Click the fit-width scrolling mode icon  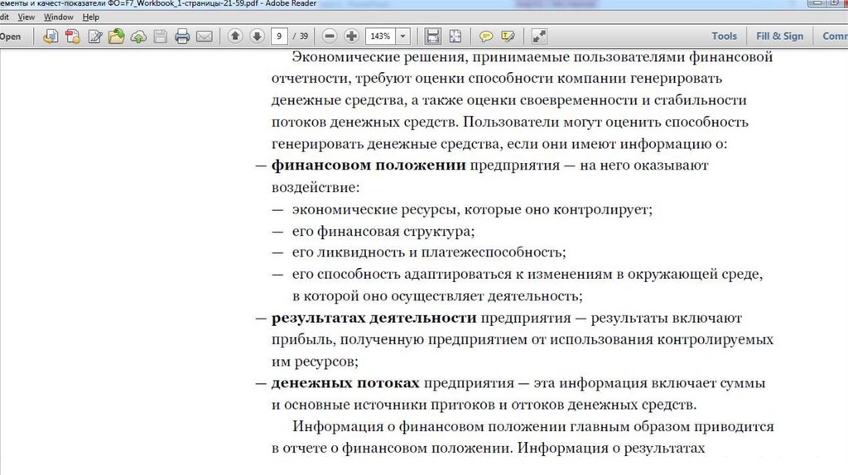[x=432, y=36]
